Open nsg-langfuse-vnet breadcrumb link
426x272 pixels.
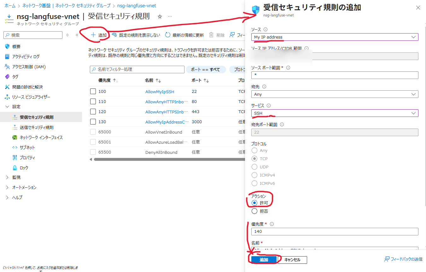pos(137,6)
